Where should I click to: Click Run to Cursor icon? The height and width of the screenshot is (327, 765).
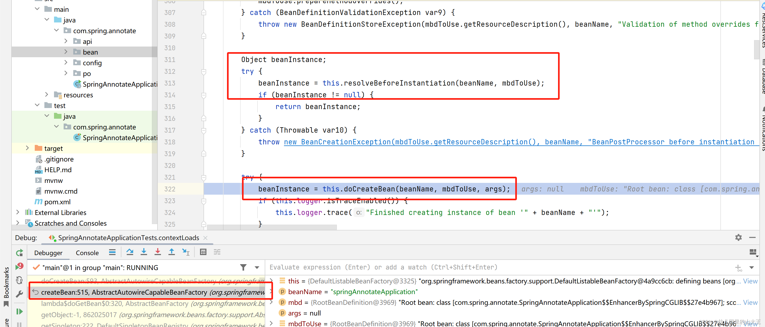click(x=186, y=252)
